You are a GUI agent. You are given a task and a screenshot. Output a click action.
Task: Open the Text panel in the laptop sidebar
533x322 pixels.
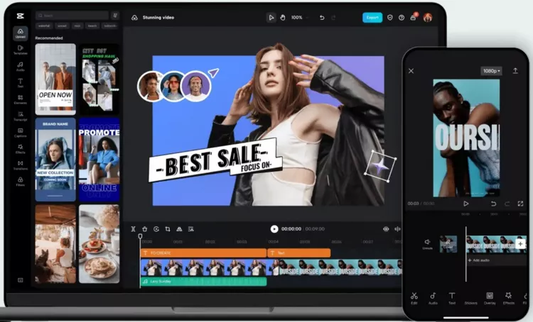point(21,83)
